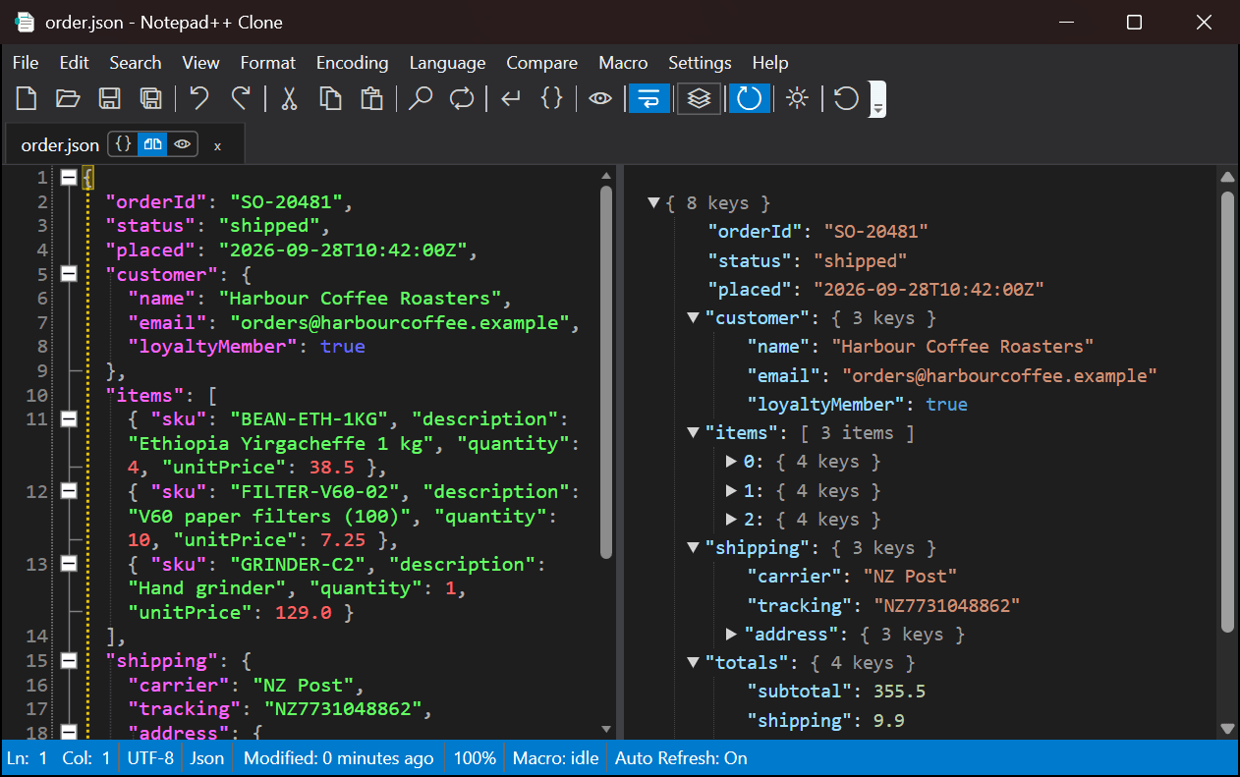Collapse fold marker at line 13
Image resolution: width=1240 pixels, height=777 pixels.
69,564
